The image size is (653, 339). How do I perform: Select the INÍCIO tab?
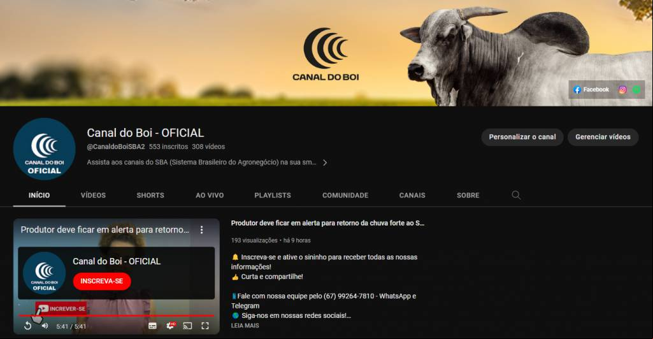[x=39, y=196]
